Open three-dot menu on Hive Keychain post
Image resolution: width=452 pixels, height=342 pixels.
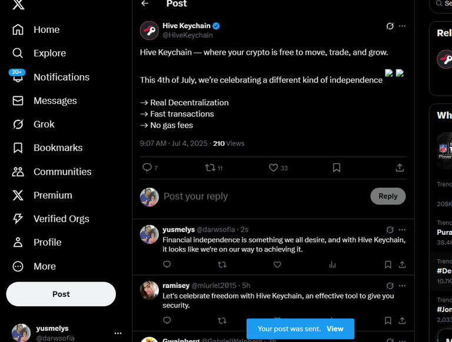coord(402,26)
